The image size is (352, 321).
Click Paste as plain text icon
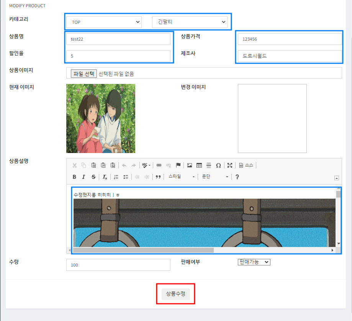pos(103,165)
